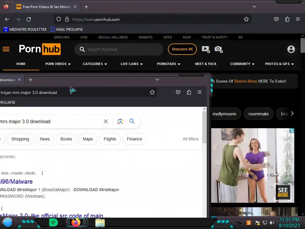Click the Google results scrollbar up arrow
This screenshot has height=229, width=305.
pos(204,109)
